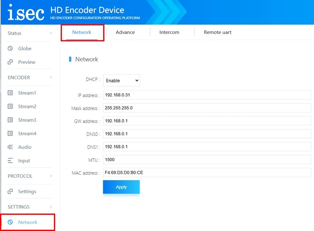
Task: Select the Stream4 list icon
Action: tap(10, 133)
